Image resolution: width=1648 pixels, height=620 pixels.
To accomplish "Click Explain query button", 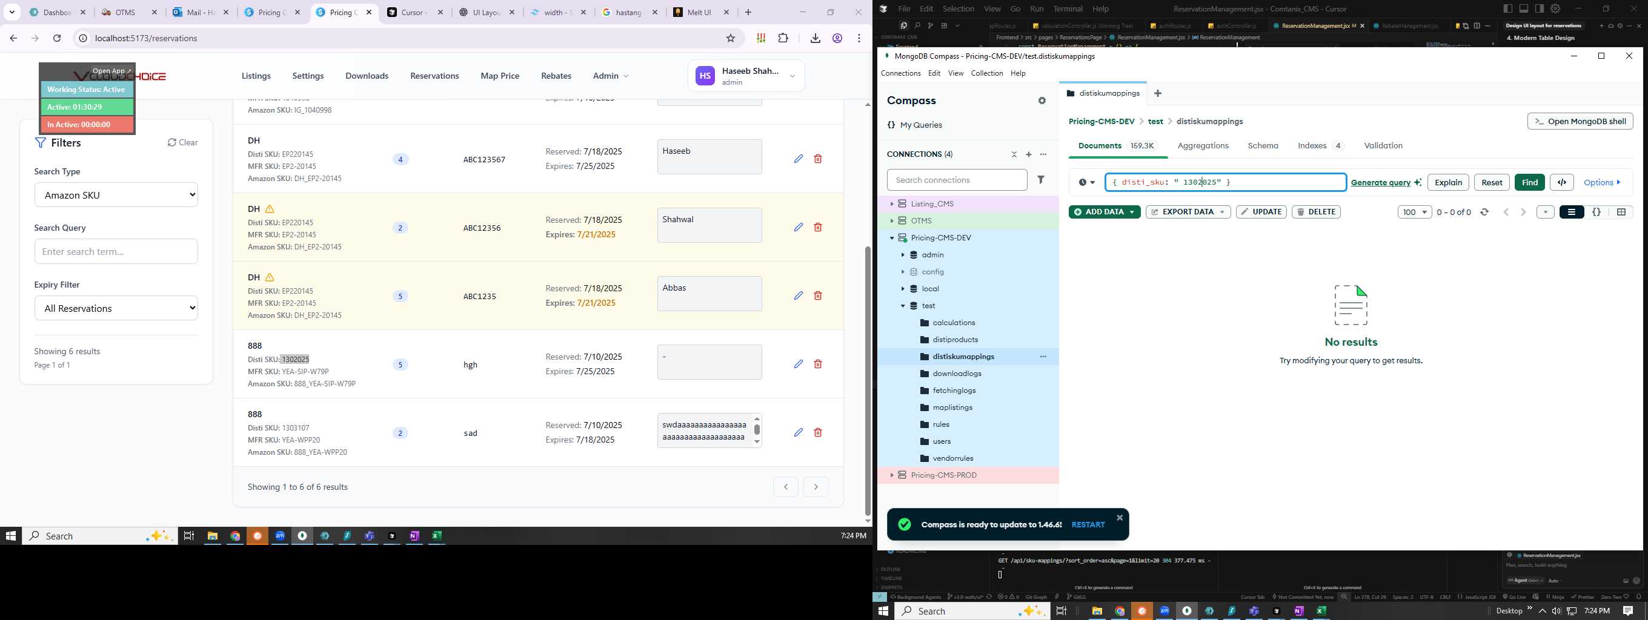I will (1448, 182).
